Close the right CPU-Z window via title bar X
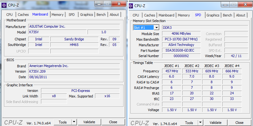 point(245,5)
